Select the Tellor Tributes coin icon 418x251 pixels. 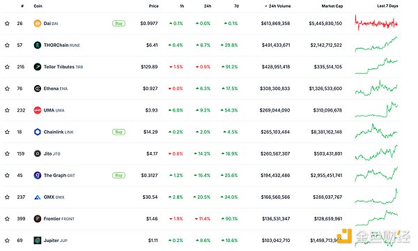(38, 67)
